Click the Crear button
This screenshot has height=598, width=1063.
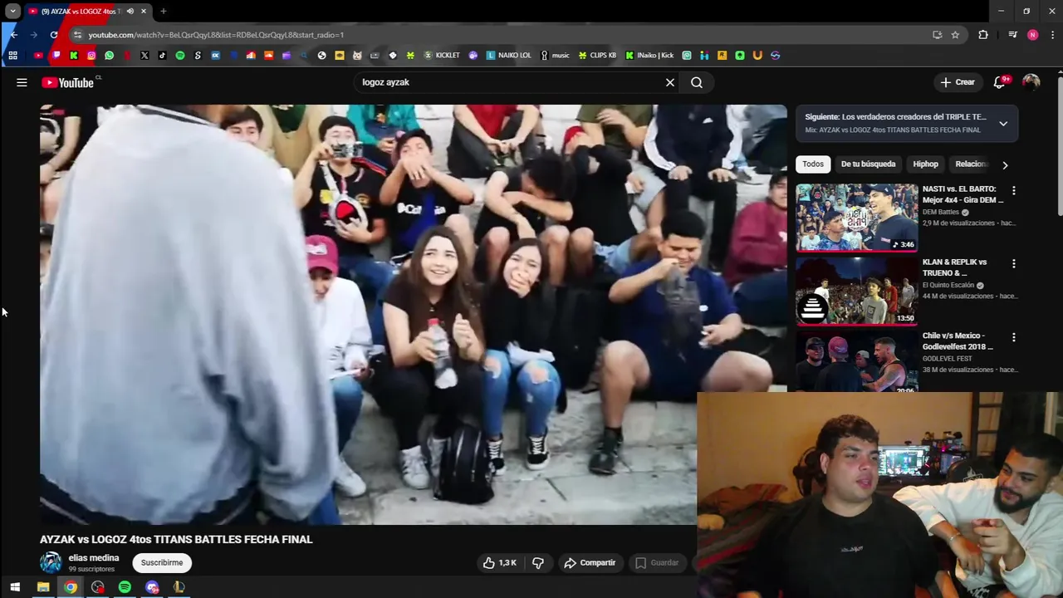[x=957, y=82]
